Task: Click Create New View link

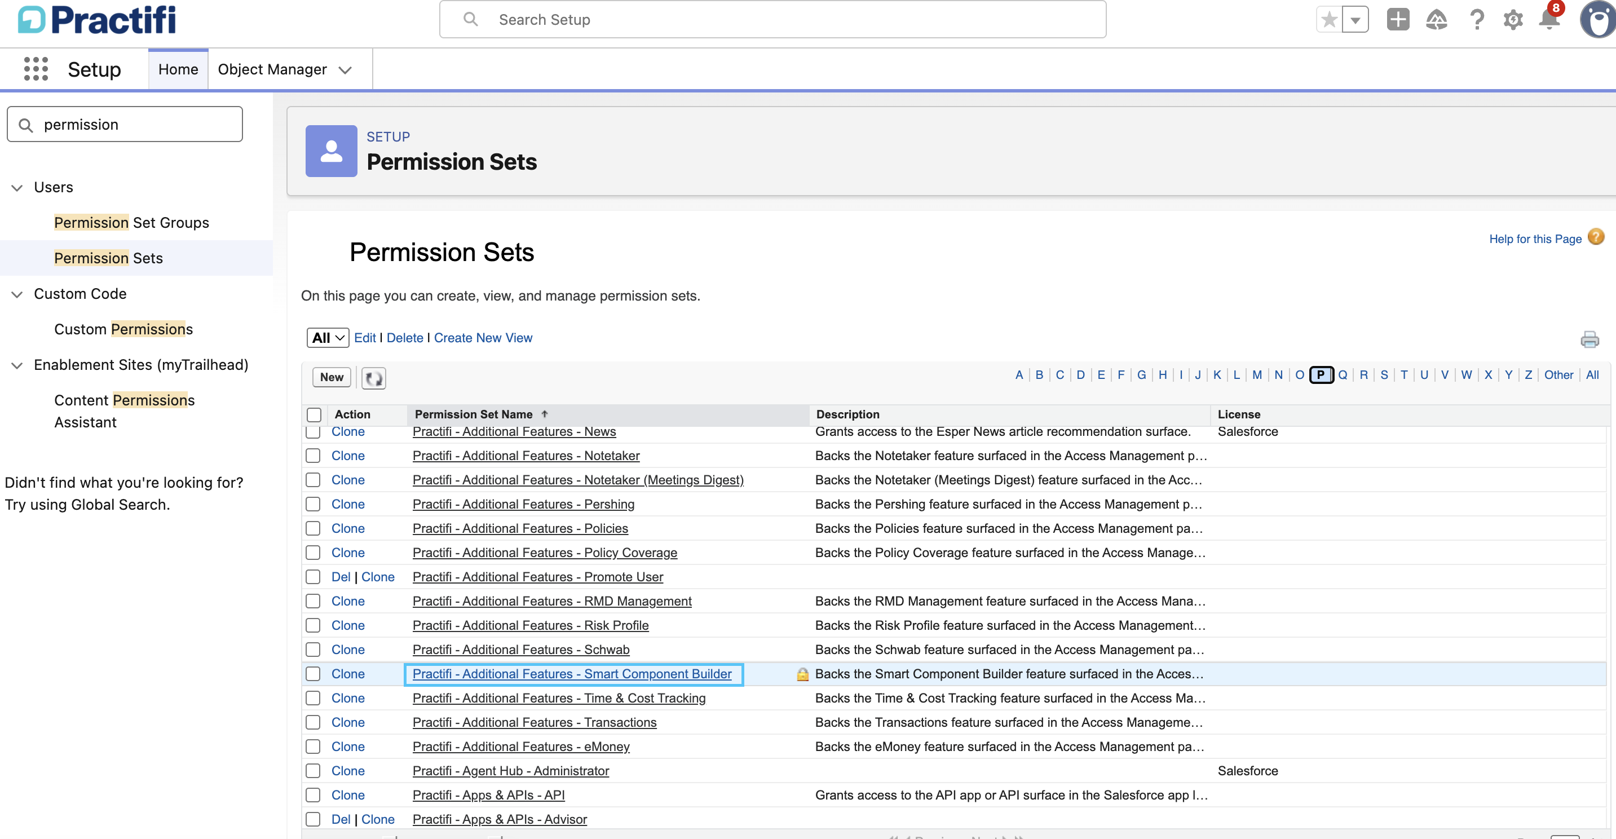Action: pyautogui.click(x=483, y=338)
